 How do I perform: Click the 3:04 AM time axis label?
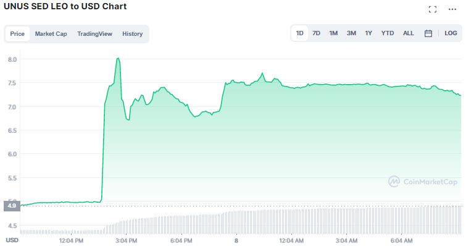pos(346,240)
